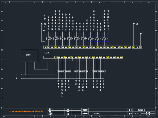Click the first yellow terminal on CPU strip
158x118 pixels.
point(55,57)
